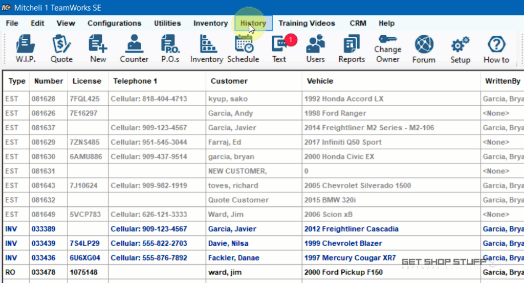524x283 pixels.
Task: Sort by the Type column header
Action: point(17,81)
